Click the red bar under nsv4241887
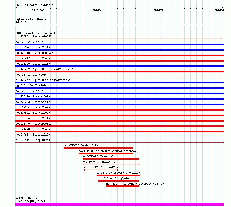The width and height of the screenshot is (231, 207). click(x=106, y=153)
